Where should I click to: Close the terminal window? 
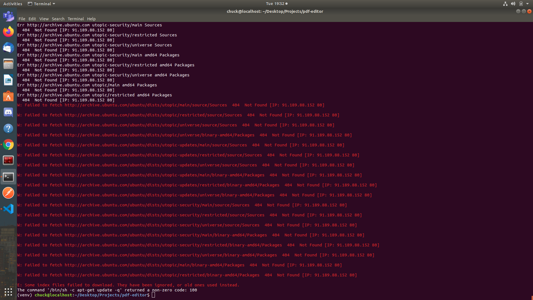[x=529, y=11]
